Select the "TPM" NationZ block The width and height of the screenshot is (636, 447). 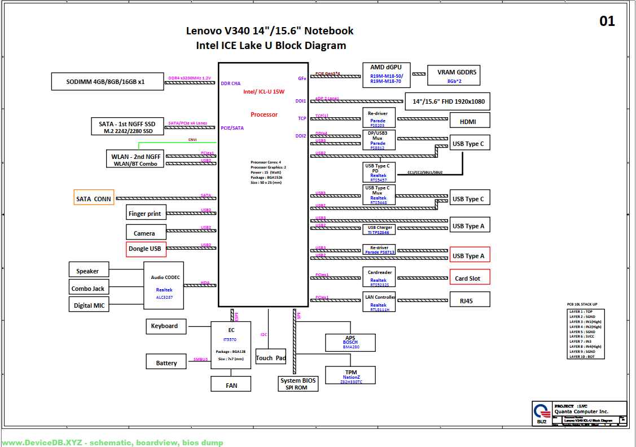[350, 375]
